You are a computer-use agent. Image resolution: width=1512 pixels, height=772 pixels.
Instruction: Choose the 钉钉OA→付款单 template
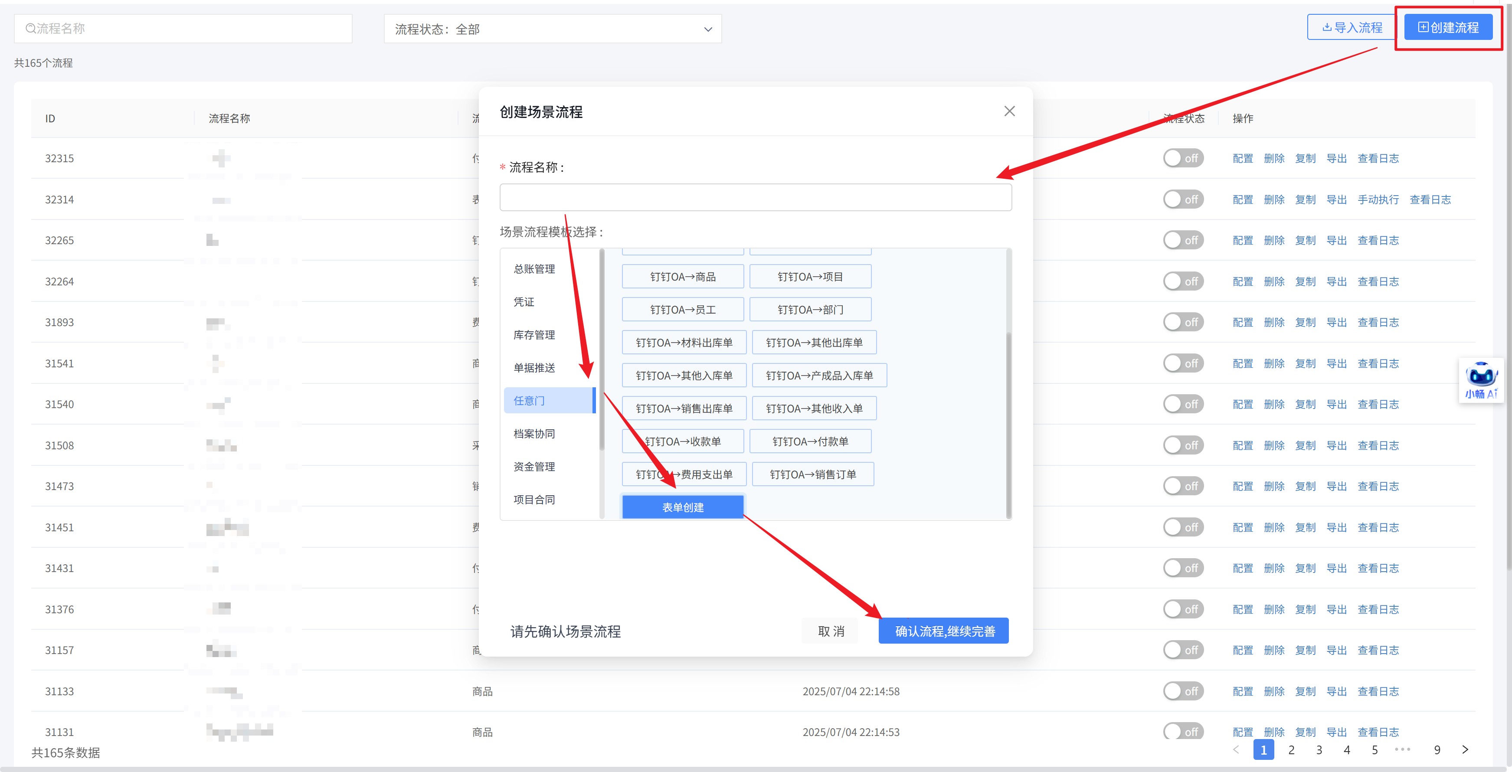tap(810, 442)
